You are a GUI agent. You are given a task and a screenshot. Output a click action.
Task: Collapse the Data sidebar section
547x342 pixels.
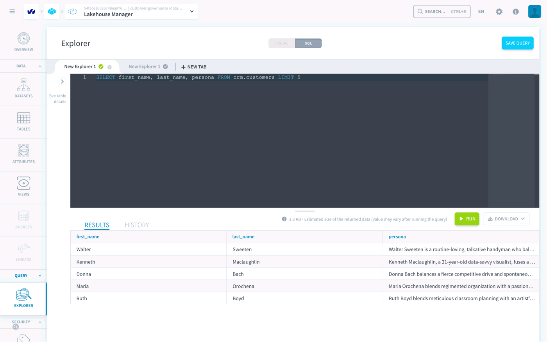click(x=40, y=66)
